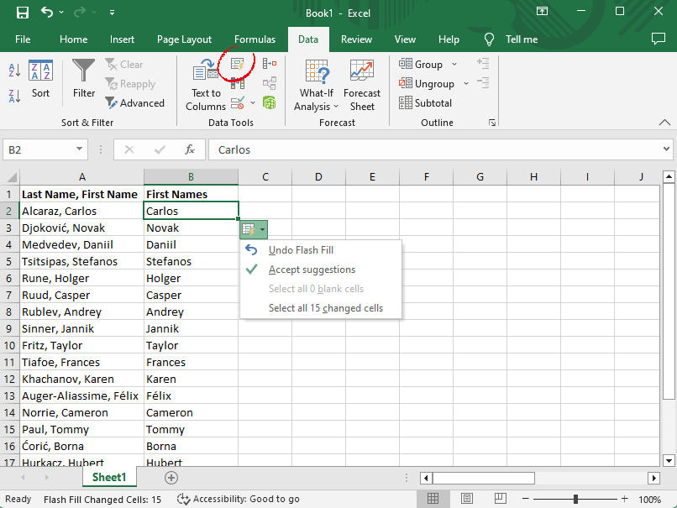Click the Group button
677x508 pixels.
pos(421,65)
